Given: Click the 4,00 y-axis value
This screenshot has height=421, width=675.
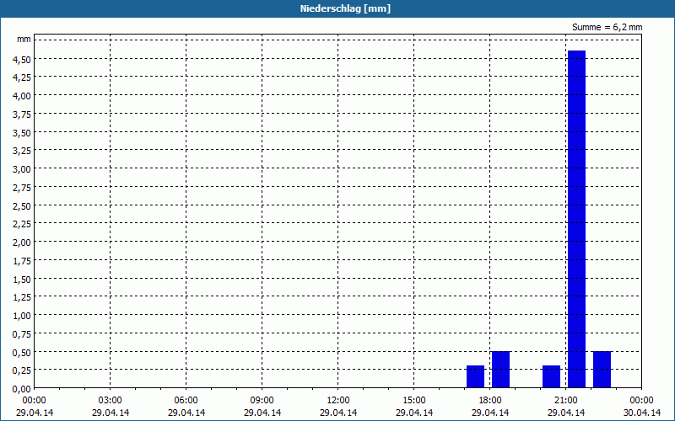Looking at the screenshot, I should click(22, 96).
